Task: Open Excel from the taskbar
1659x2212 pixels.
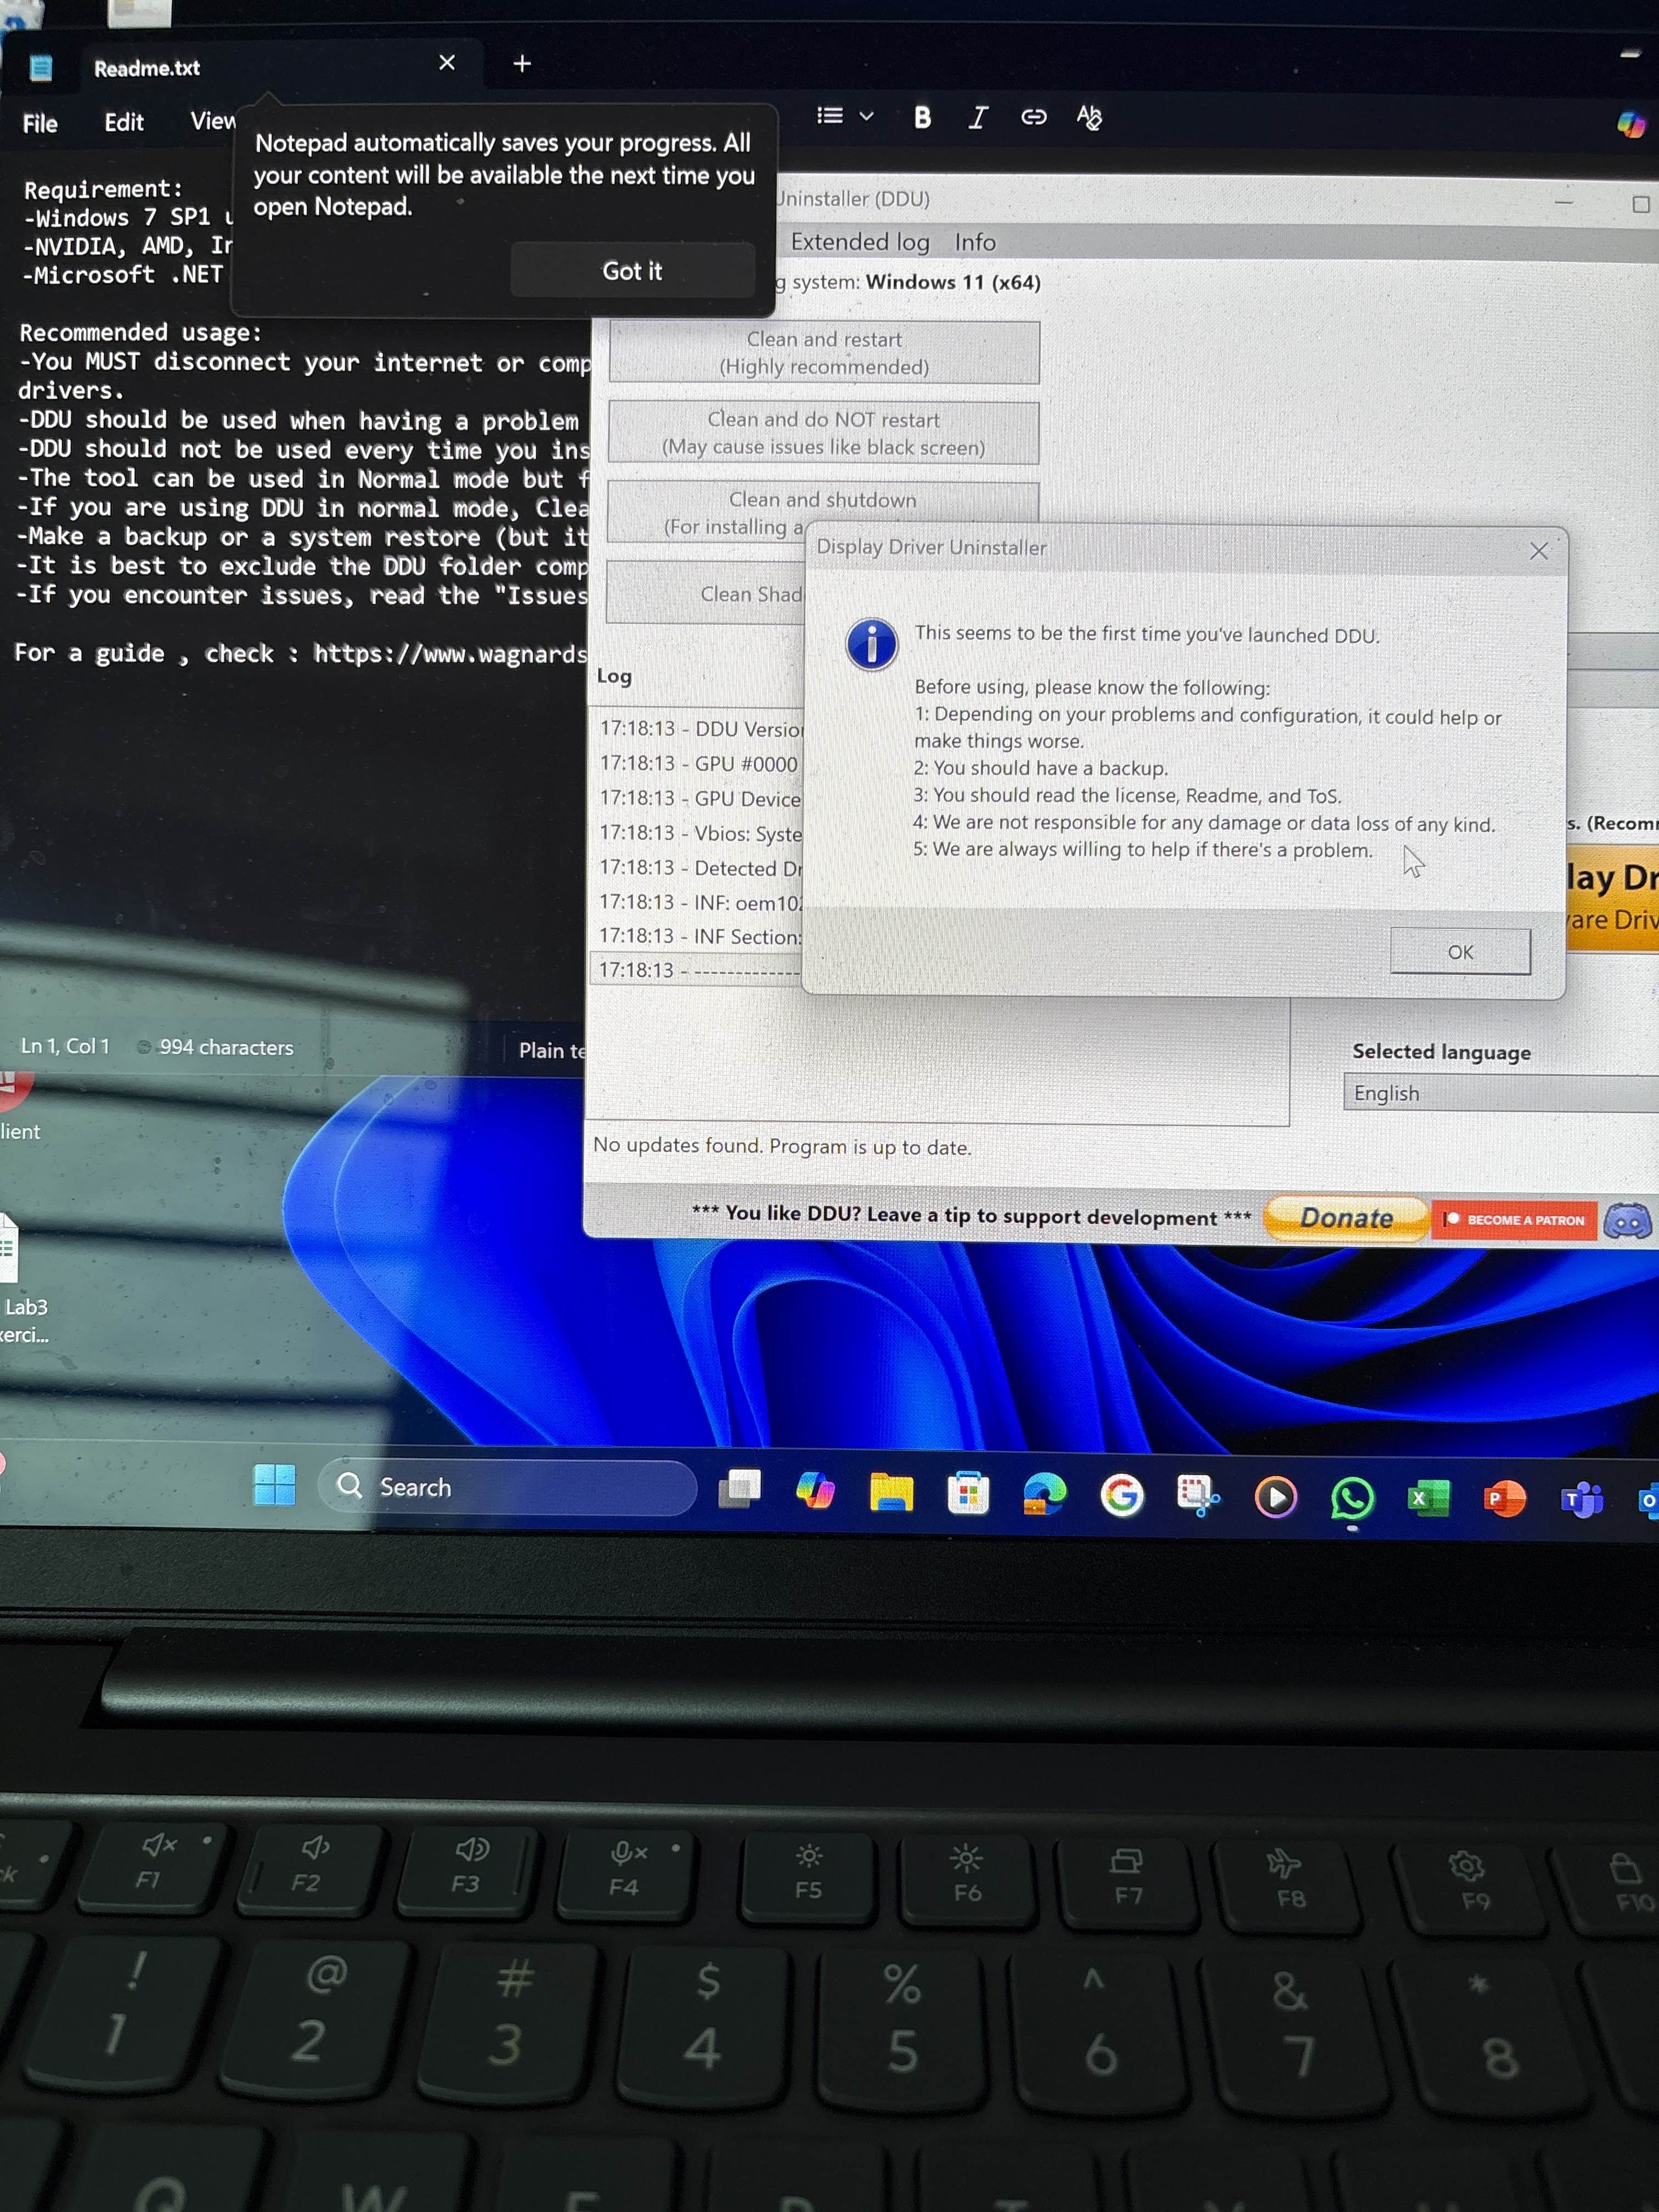Action: (1428, 1499)
